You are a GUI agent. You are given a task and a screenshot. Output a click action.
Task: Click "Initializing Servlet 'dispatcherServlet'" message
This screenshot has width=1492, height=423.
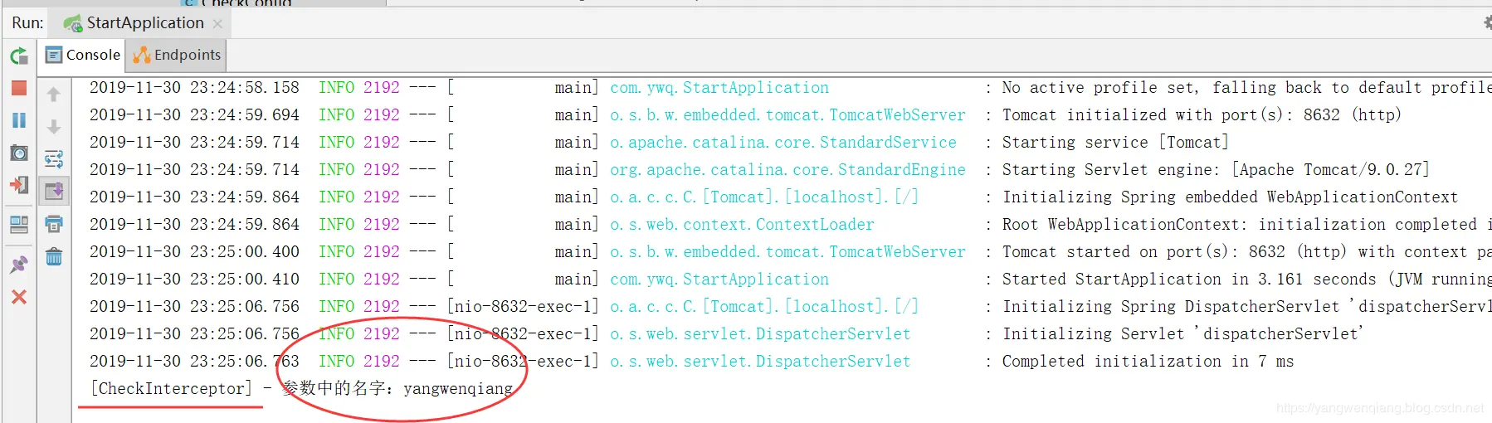[x=1183, y=333]
